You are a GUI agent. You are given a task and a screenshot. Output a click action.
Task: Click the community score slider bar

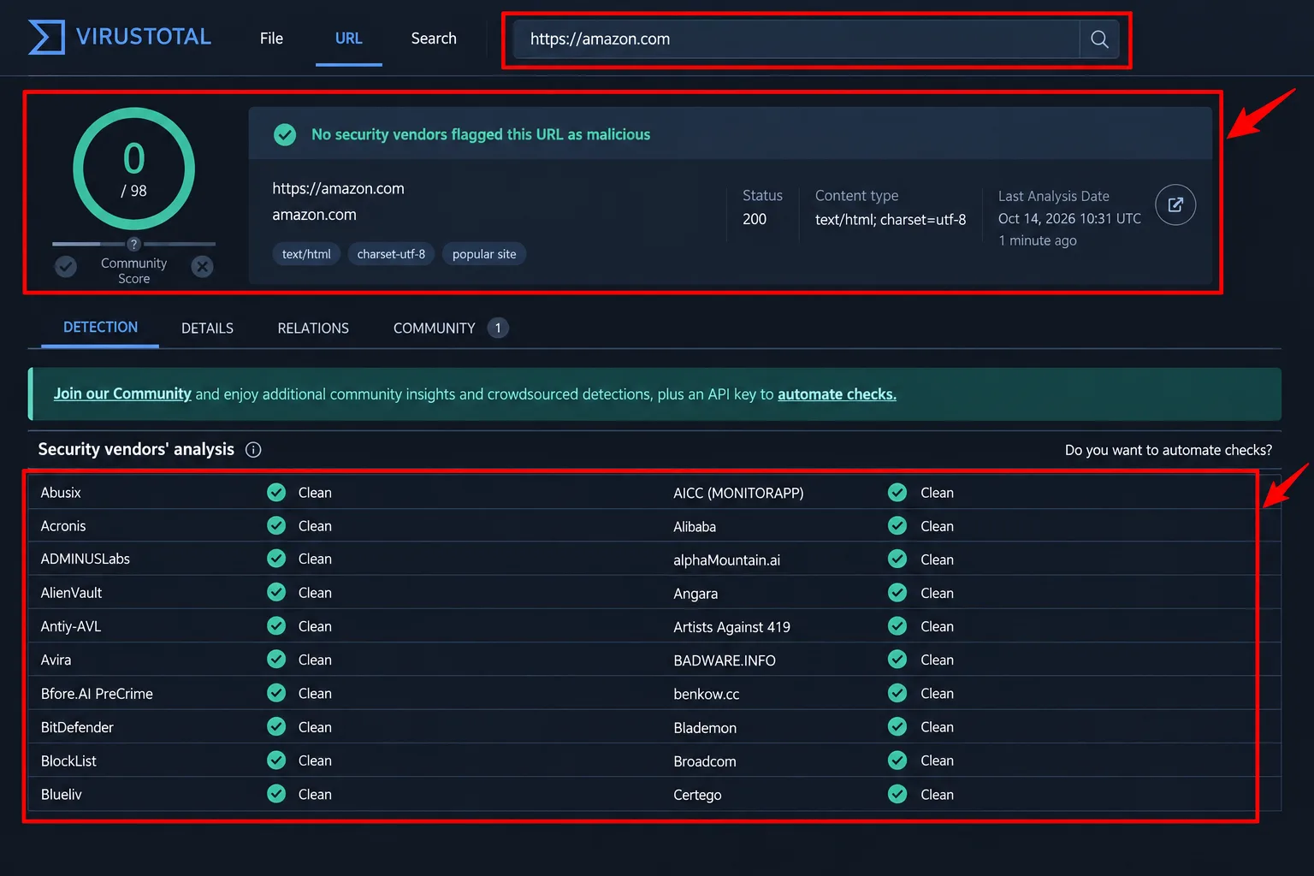133,245
